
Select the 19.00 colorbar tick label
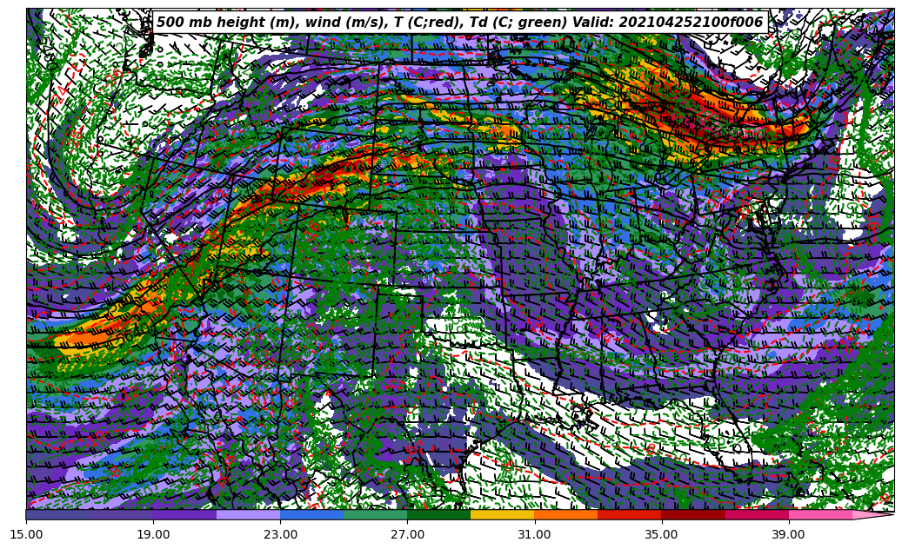point(153,534)
